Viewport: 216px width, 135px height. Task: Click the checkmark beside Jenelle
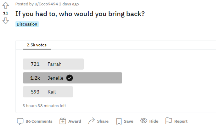click(x=70, y=78)
